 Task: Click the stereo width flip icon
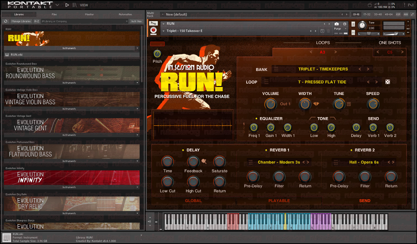(x=316, y=104)
